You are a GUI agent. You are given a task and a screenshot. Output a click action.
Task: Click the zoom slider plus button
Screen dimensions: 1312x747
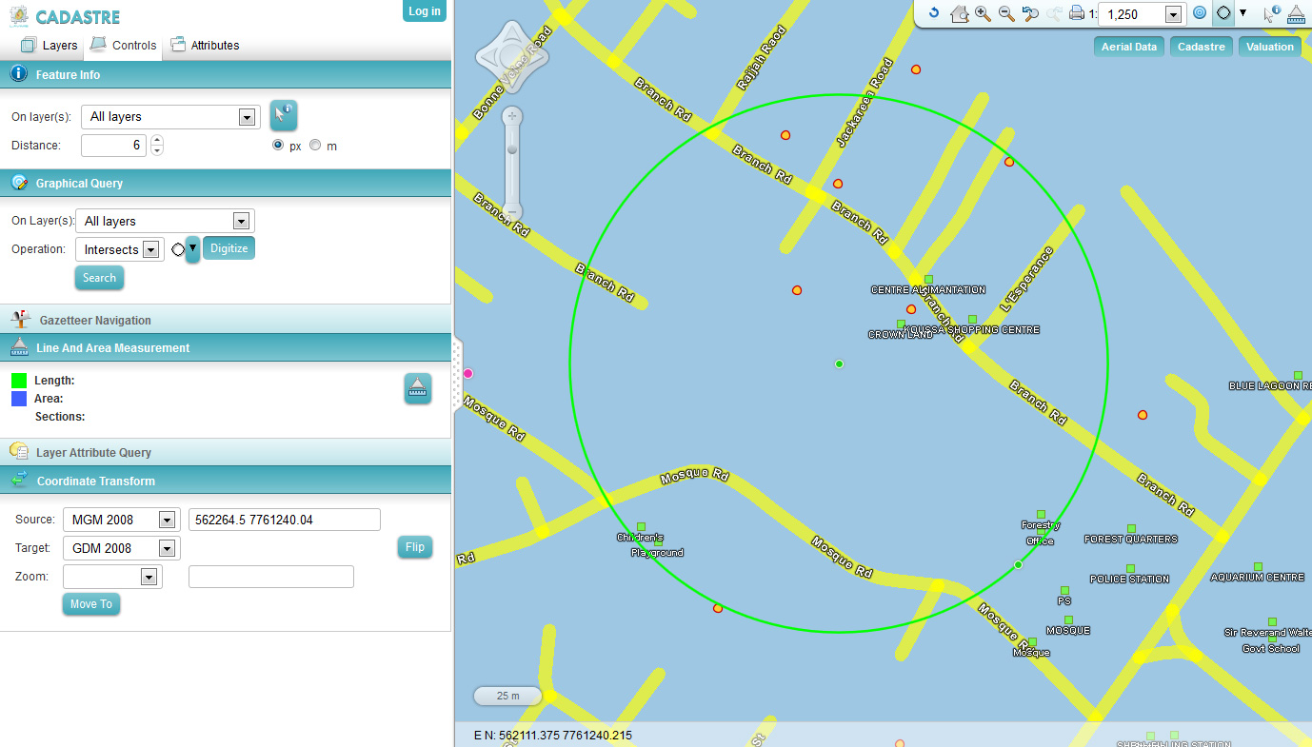click(x=512, y=116)
